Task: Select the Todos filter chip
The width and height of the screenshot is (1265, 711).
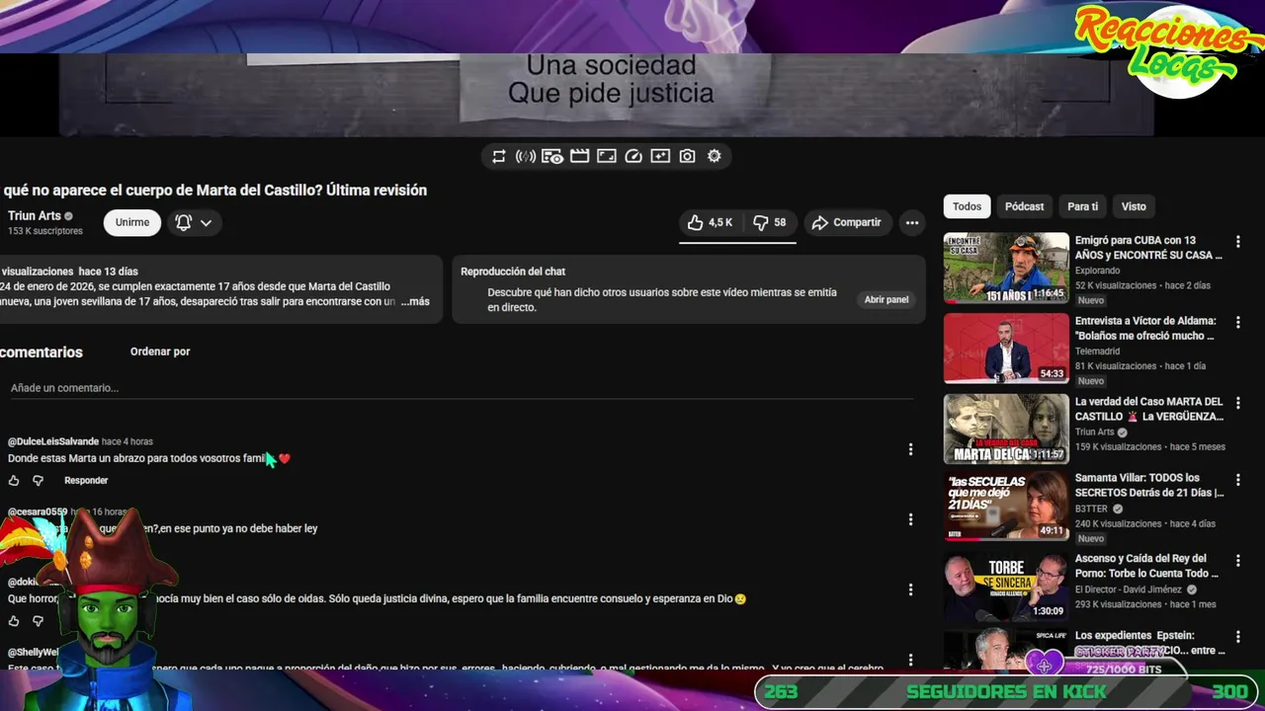Action: 967,206
